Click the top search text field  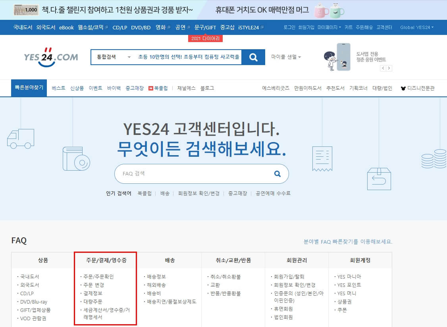coord(188,57)
